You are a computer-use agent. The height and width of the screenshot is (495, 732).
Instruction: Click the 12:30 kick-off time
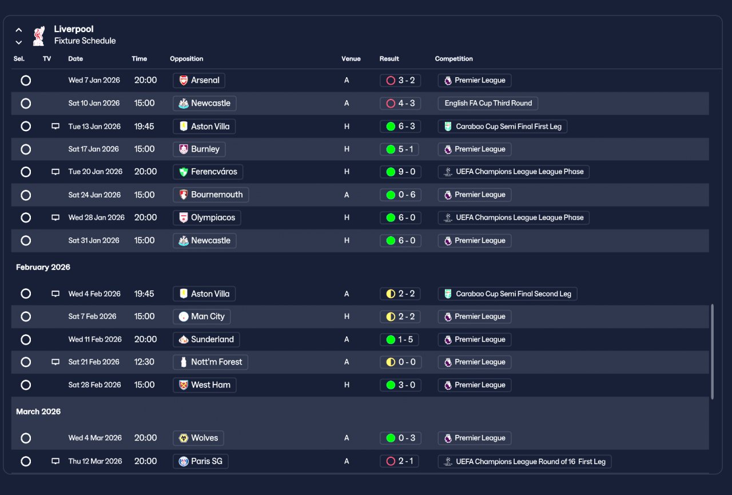pyautogui.click(x=144, y=362)
